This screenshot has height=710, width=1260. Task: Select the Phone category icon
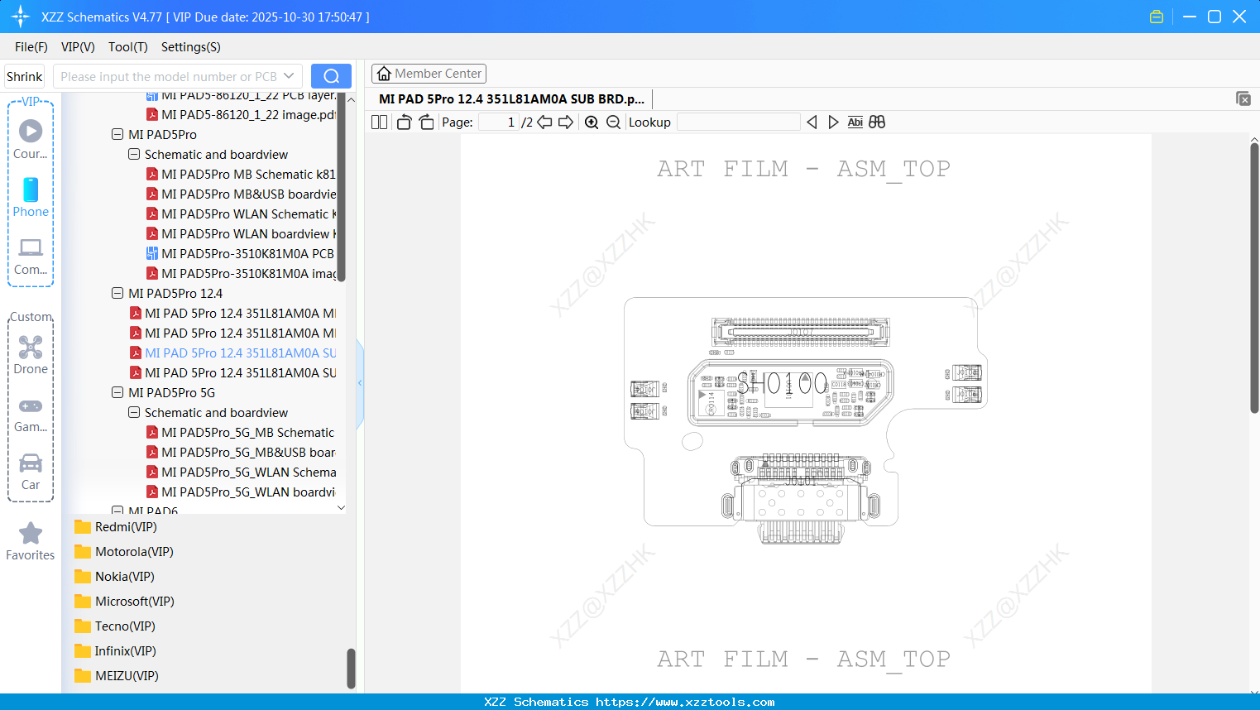tap(31, 197)
